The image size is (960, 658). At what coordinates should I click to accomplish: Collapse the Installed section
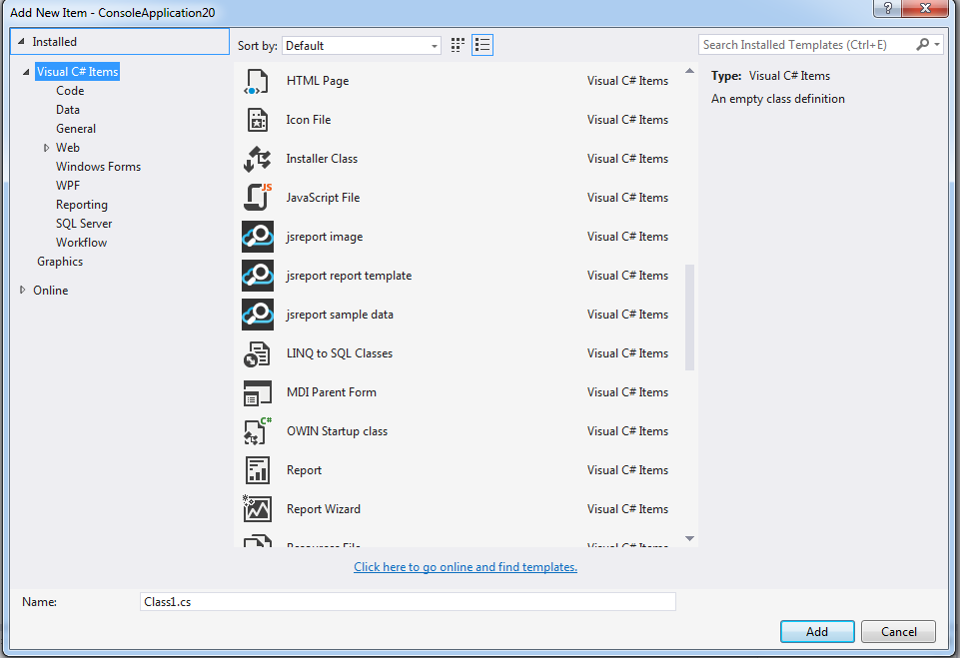[21, 42]
